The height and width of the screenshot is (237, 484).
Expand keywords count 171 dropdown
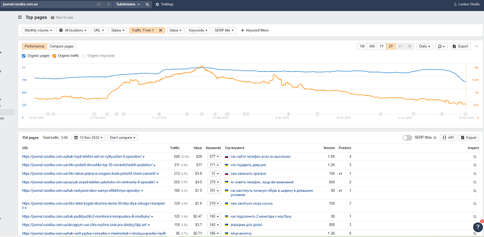pos(214,165)
